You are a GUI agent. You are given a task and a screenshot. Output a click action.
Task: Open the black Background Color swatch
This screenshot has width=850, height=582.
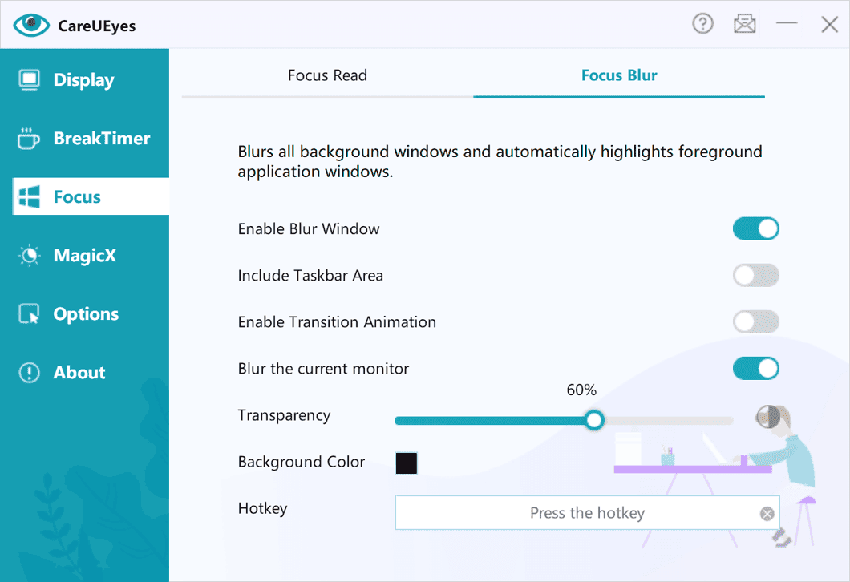(406, 463)
